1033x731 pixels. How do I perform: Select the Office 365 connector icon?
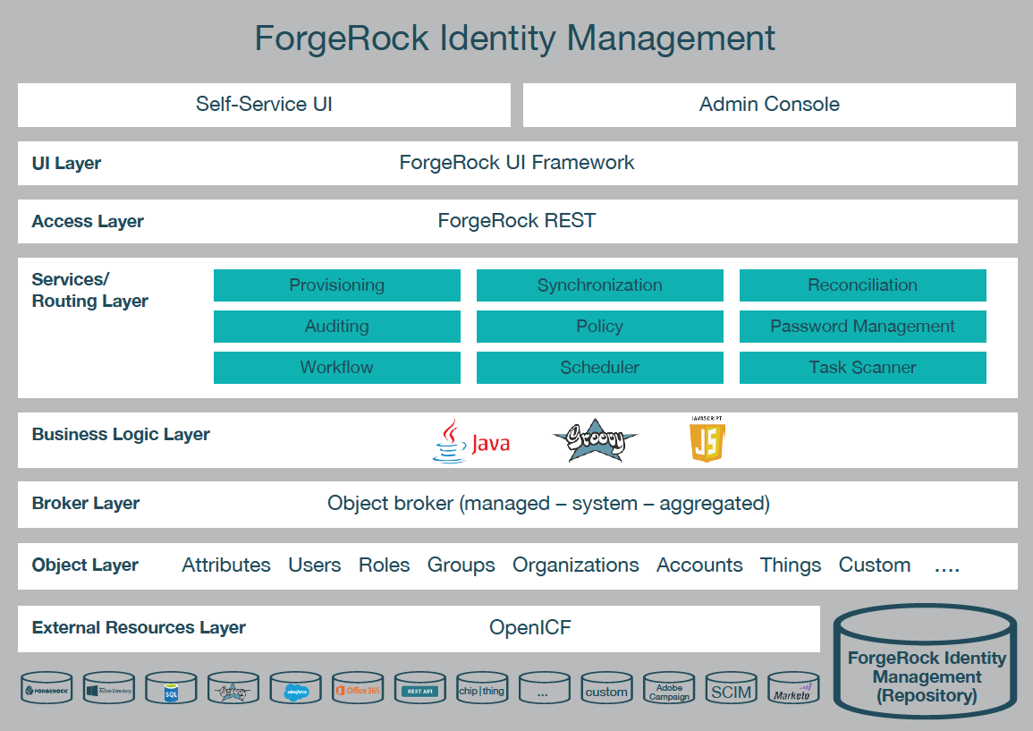pyautogui.click(x=358, y=691)
